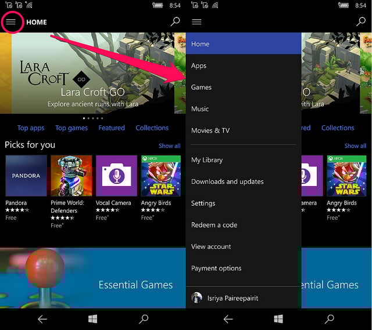Open hamburger menu on left phone screen
The height and width of the screenshot is (330, 372).
10,22
